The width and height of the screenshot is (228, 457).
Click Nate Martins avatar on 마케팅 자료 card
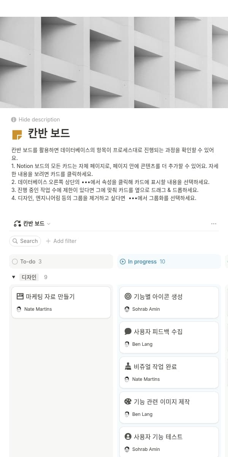tap(19, 309)
